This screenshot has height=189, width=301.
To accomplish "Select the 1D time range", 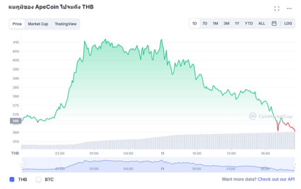I will click(194, 24).
